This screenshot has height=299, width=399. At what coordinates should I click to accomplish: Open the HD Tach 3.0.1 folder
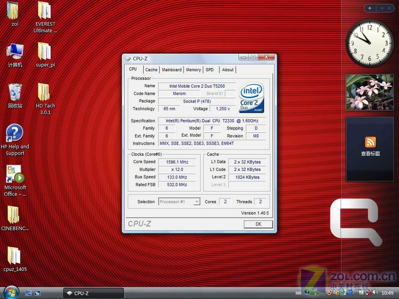click(45, 99)
